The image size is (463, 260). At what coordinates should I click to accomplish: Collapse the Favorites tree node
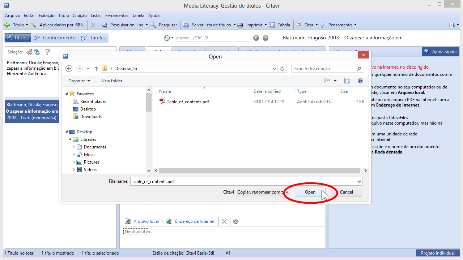(67, 94)
